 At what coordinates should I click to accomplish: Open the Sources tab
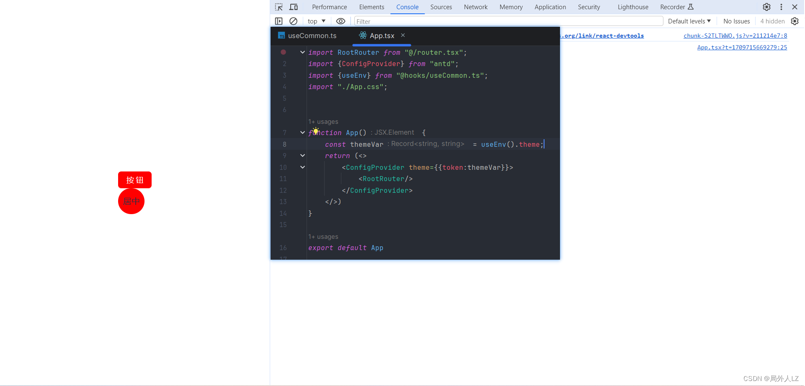(x=441, y=7)
